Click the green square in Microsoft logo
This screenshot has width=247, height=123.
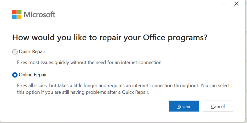point(19,12)
